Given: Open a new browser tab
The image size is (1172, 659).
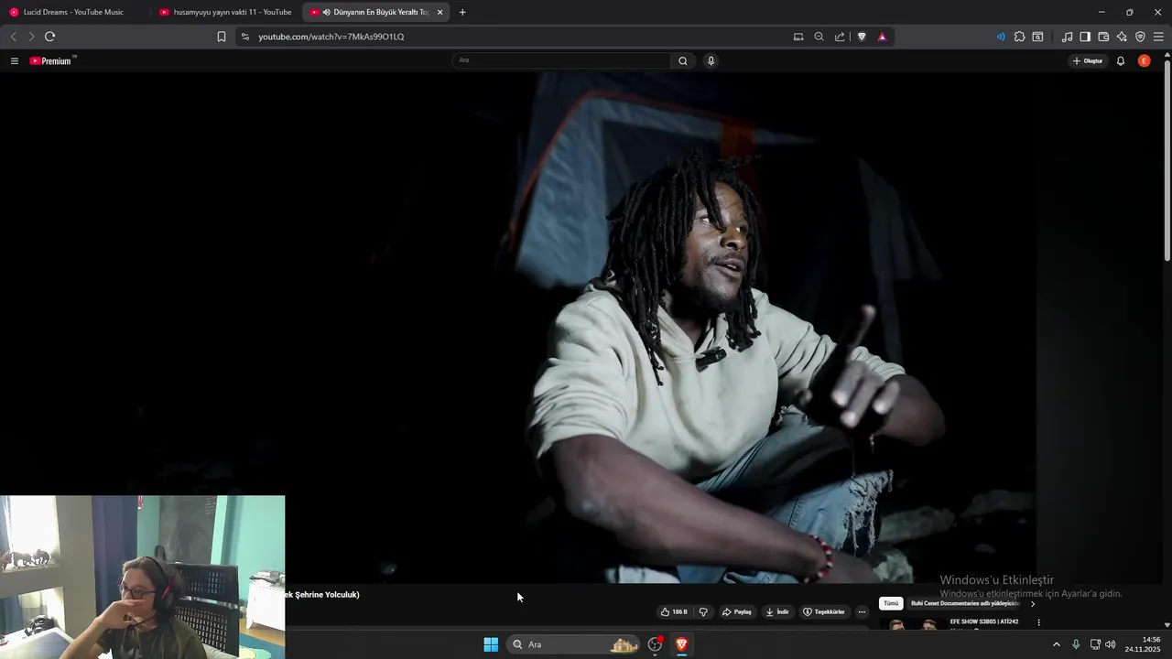Looking at the screenshot, I should click(x=462, y=13).
